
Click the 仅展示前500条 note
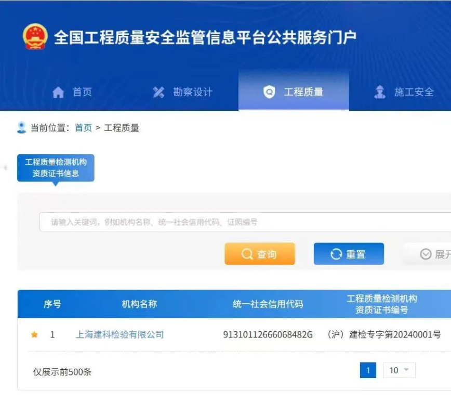(x=62, y=372)
